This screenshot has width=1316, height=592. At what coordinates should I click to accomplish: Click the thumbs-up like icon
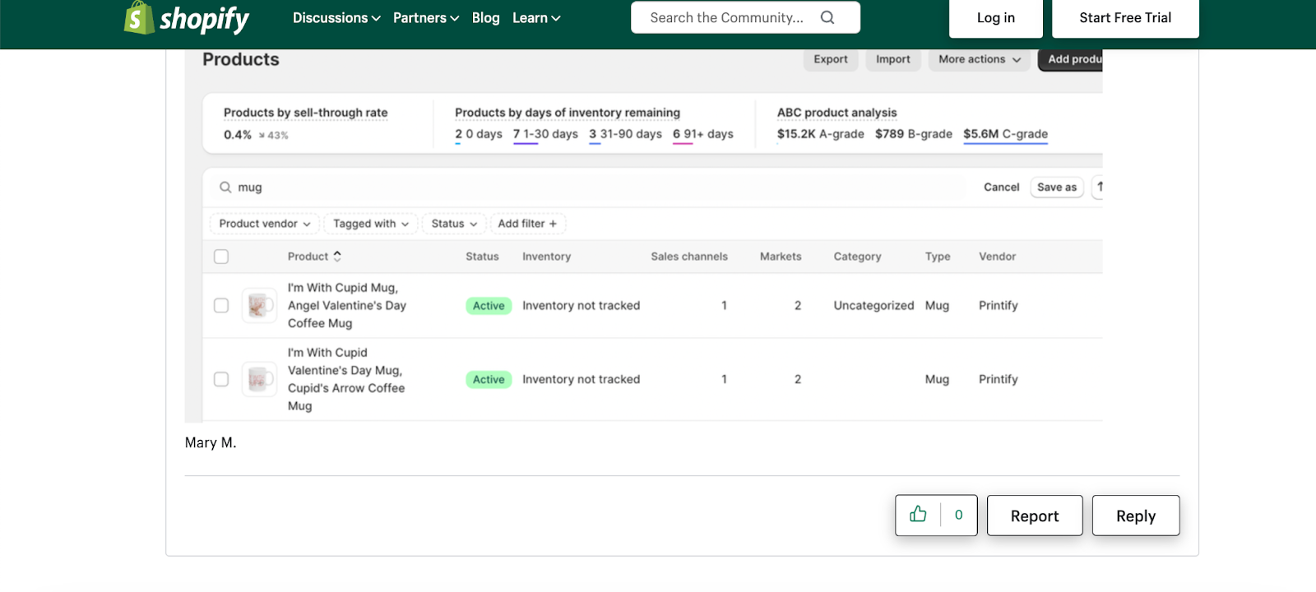click(918, 515)
